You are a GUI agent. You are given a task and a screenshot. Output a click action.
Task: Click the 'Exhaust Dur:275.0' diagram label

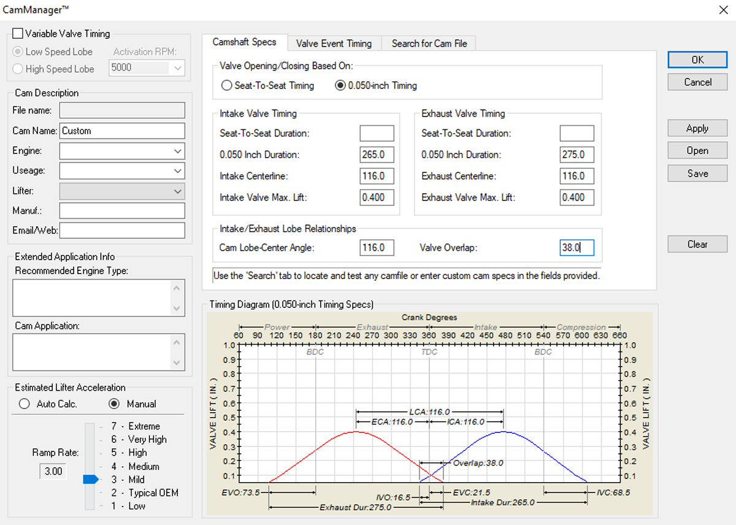pyautogui.click(x=355, y=508)
